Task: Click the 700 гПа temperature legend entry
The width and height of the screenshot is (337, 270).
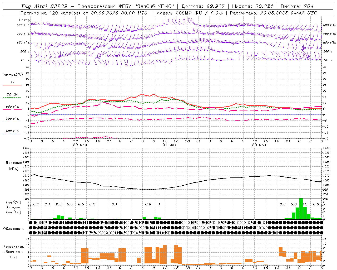Action: [12, 119]
